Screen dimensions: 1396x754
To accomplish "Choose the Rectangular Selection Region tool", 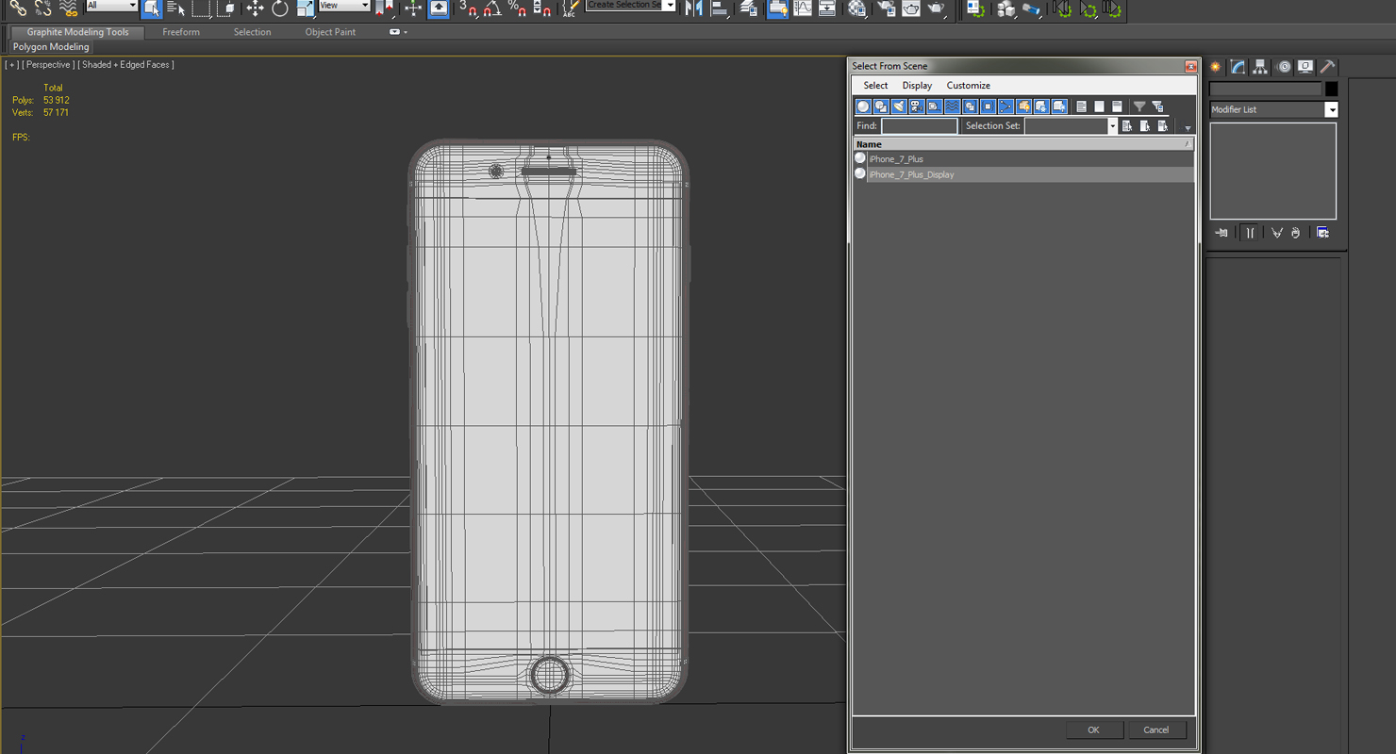I will pos(201,8).
